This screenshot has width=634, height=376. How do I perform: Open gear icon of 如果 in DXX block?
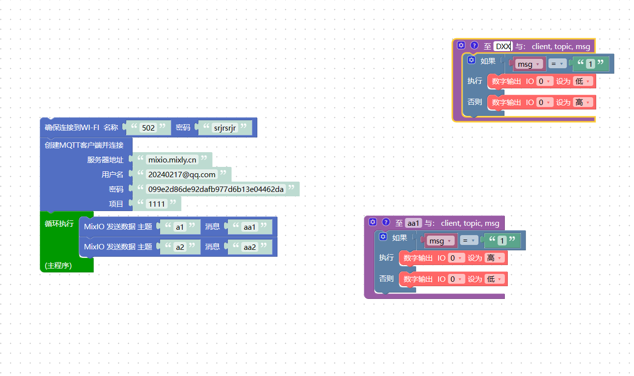pyautogui.click(x=471, y=60)
